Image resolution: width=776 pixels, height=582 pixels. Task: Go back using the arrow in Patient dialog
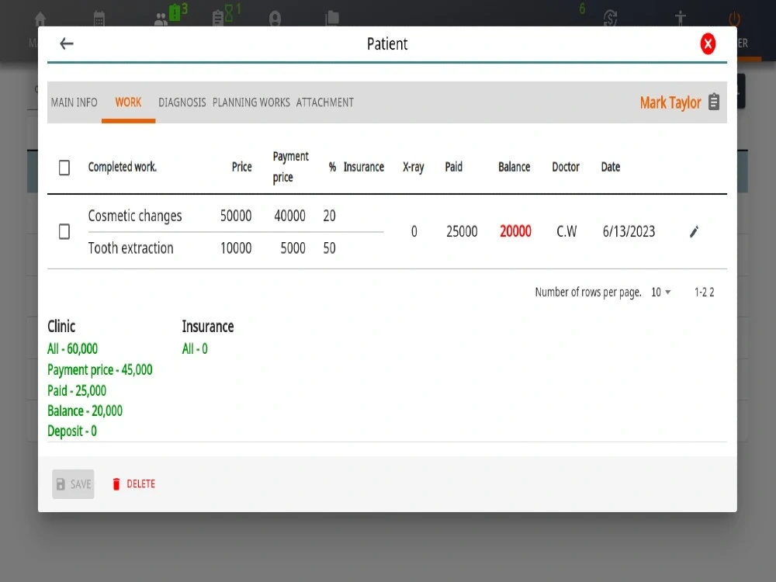tap(66, 43)
